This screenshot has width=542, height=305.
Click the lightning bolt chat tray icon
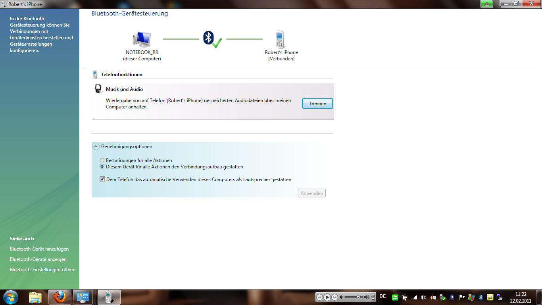click(433, 297)
